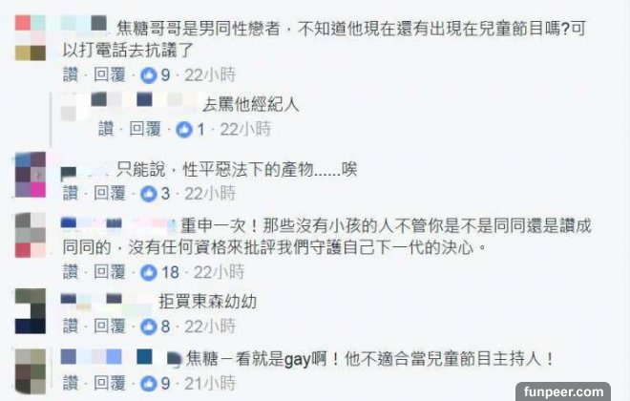The image size is (630, 401).
Task: Click 讚 under the 焦糖哥哥 comment
Action: coord(71,74)
